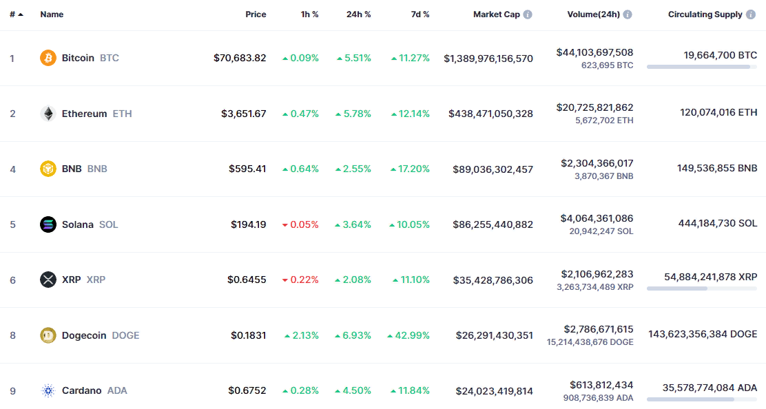Image resolution: width=766 pixels, height=409 pixels.
Task: Click the Bitcoin logo icon
Action: (48, 58)
